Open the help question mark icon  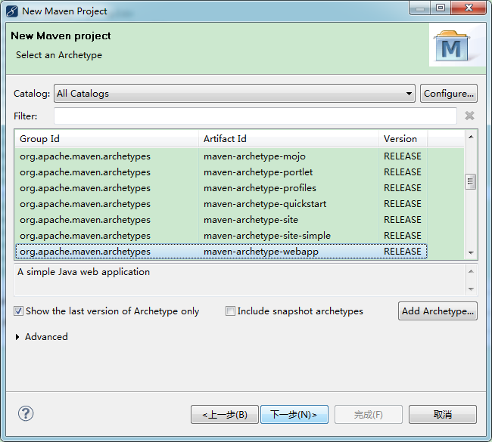click(26, 414)
